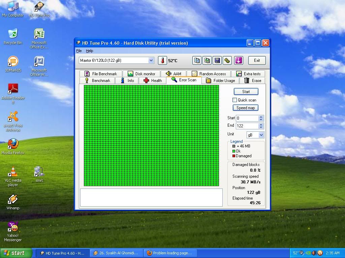
Task: Open the Maxtor 6Y120L0 drive dropdown
Action: pyautogui.click(x=151, y=60)
